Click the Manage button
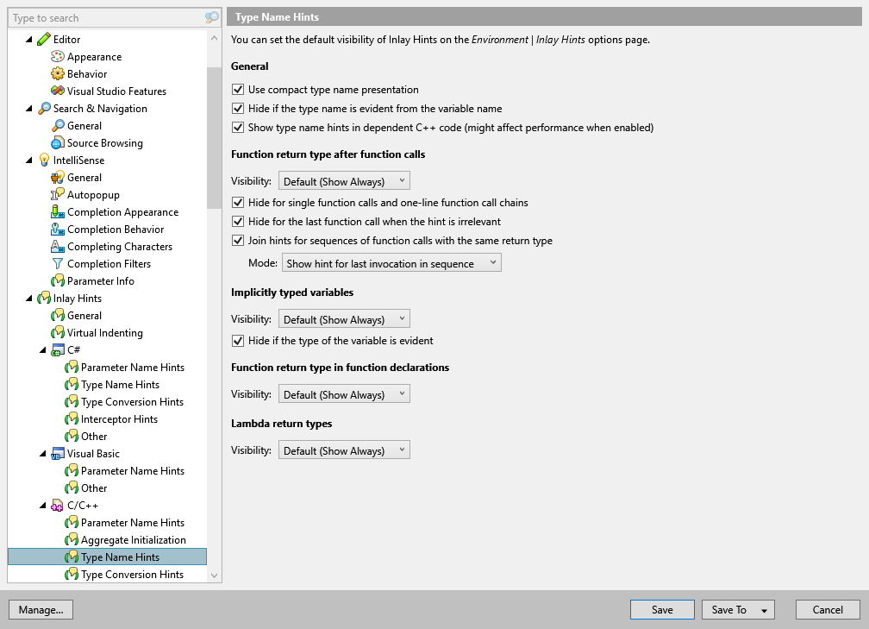Viewport: 869px width, 629px height. point(41,609)
